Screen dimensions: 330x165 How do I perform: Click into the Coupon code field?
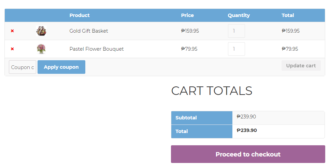click(x=23, y=67)
